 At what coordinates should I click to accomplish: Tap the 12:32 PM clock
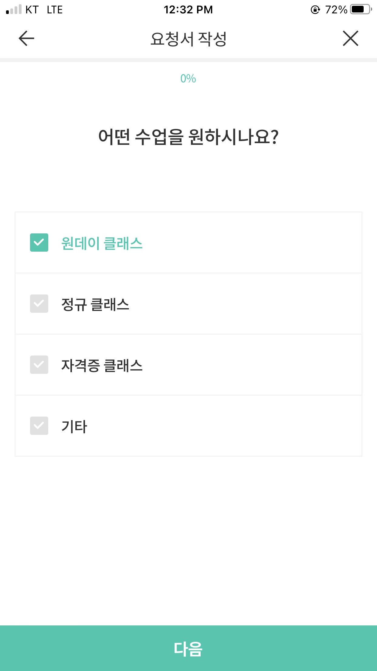point(188,10)
